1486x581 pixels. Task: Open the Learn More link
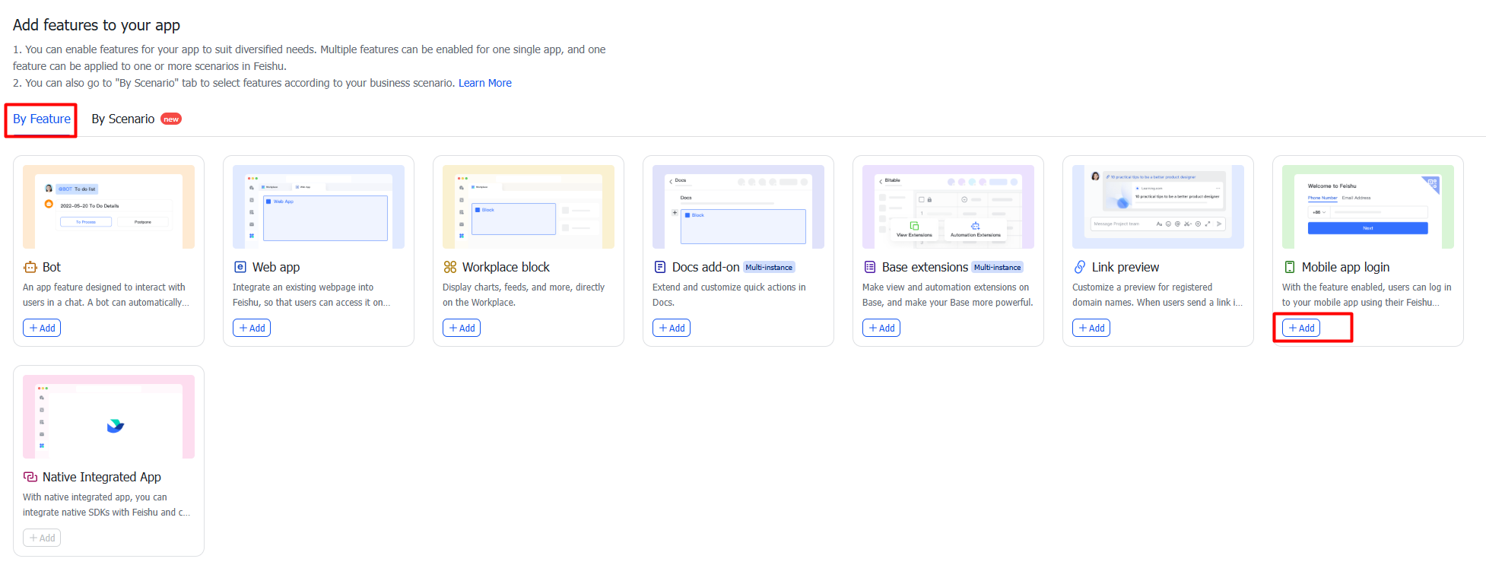(485, 83)
